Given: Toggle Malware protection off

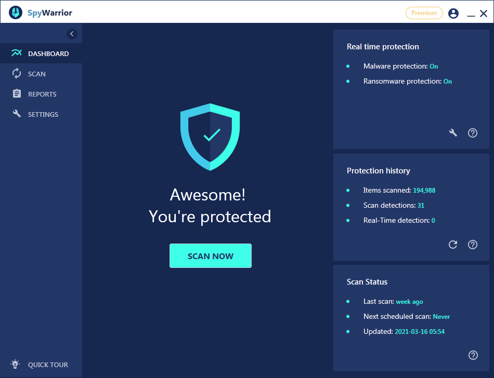Looking at the screenshot, I should [434, 66].
